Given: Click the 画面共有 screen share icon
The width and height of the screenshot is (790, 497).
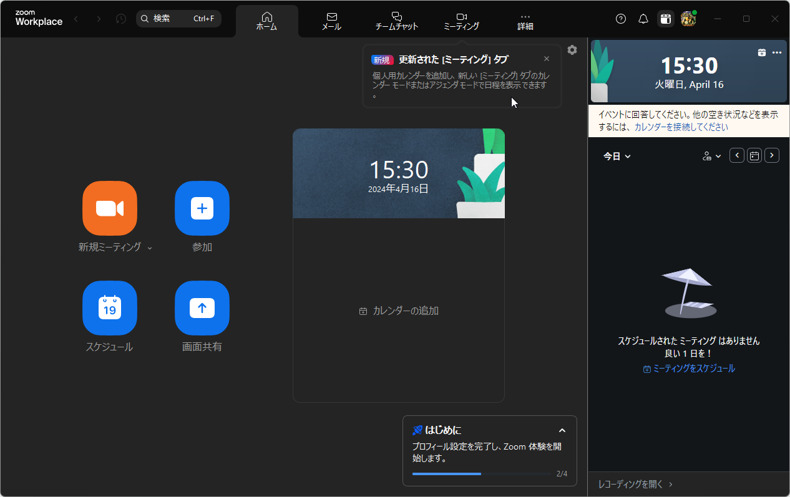Looking at the screenshot, I should tap(202, 308).
